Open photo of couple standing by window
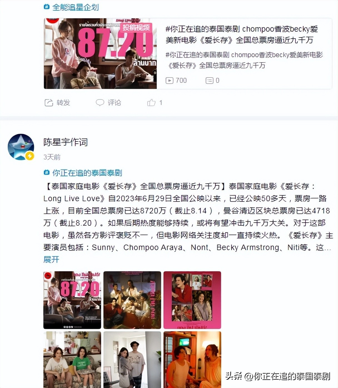The image size is (338, 388). coord(132,360)
